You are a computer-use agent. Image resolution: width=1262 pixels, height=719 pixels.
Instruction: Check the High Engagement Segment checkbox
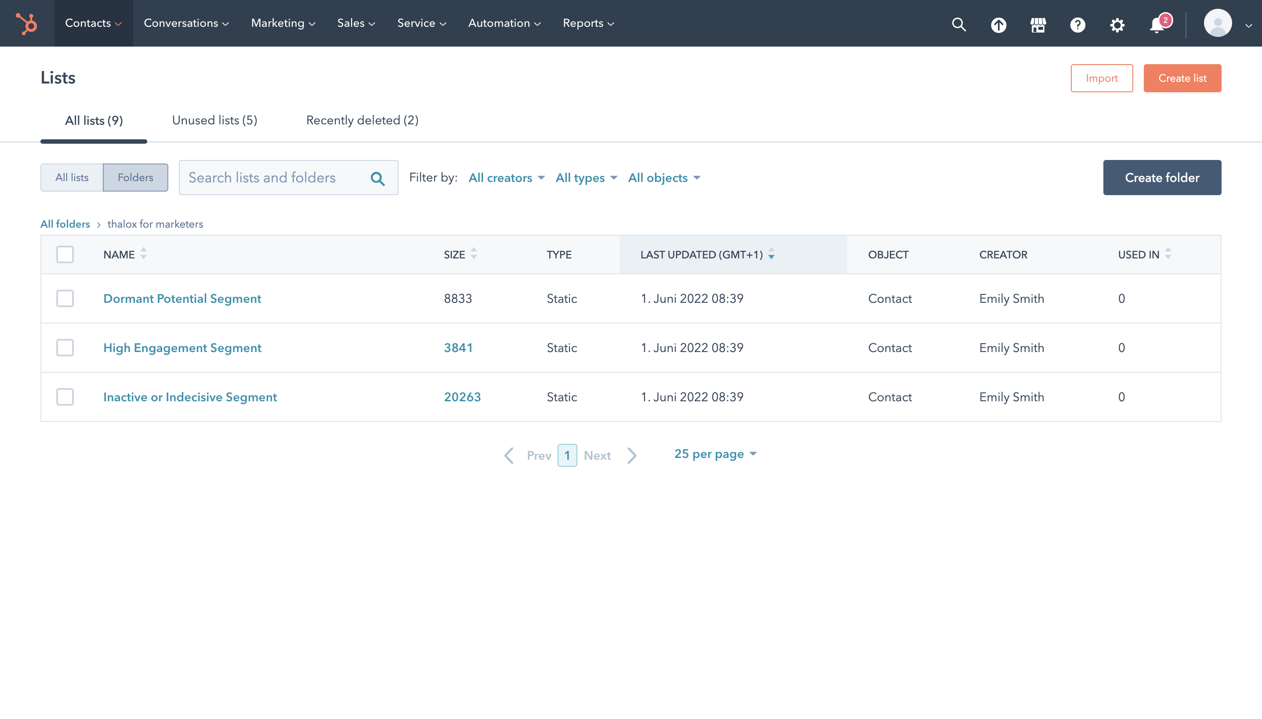point(65,348)
